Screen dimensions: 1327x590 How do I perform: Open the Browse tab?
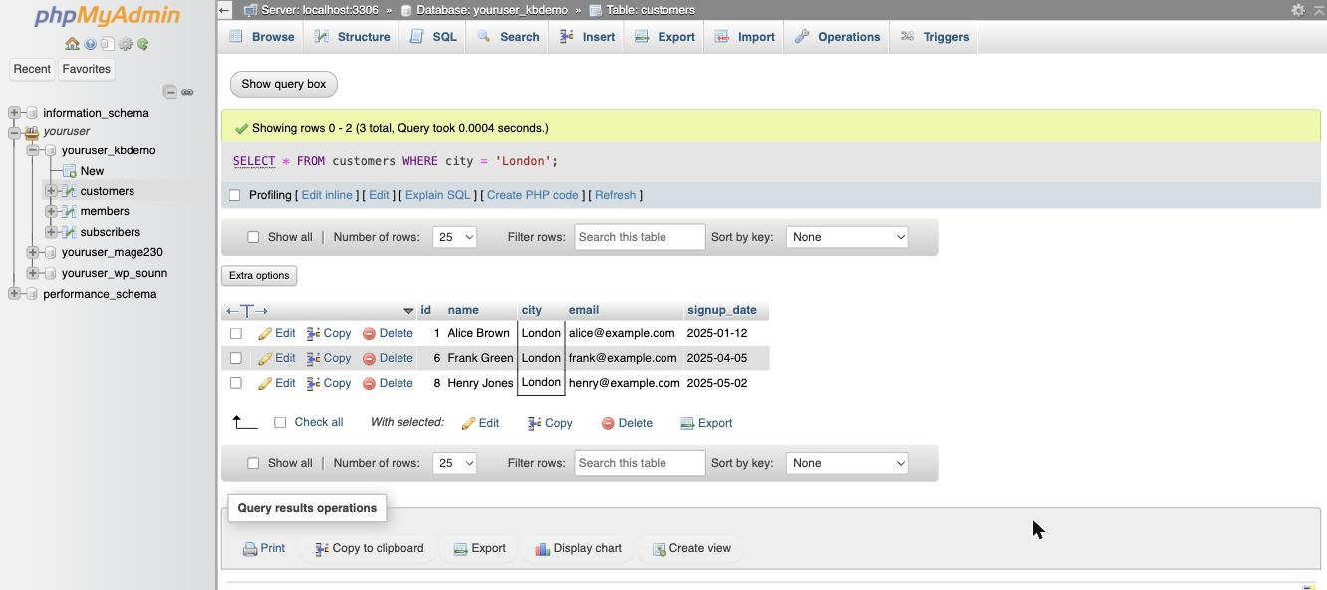pos(261,37)
